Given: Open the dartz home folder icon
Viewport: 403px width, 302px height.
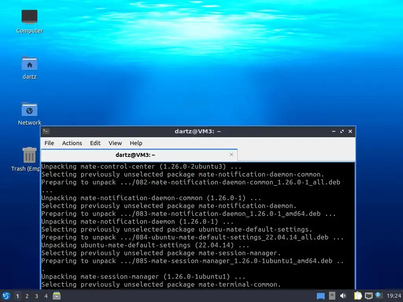Looking at the screenshot, I should click(29, 68).
